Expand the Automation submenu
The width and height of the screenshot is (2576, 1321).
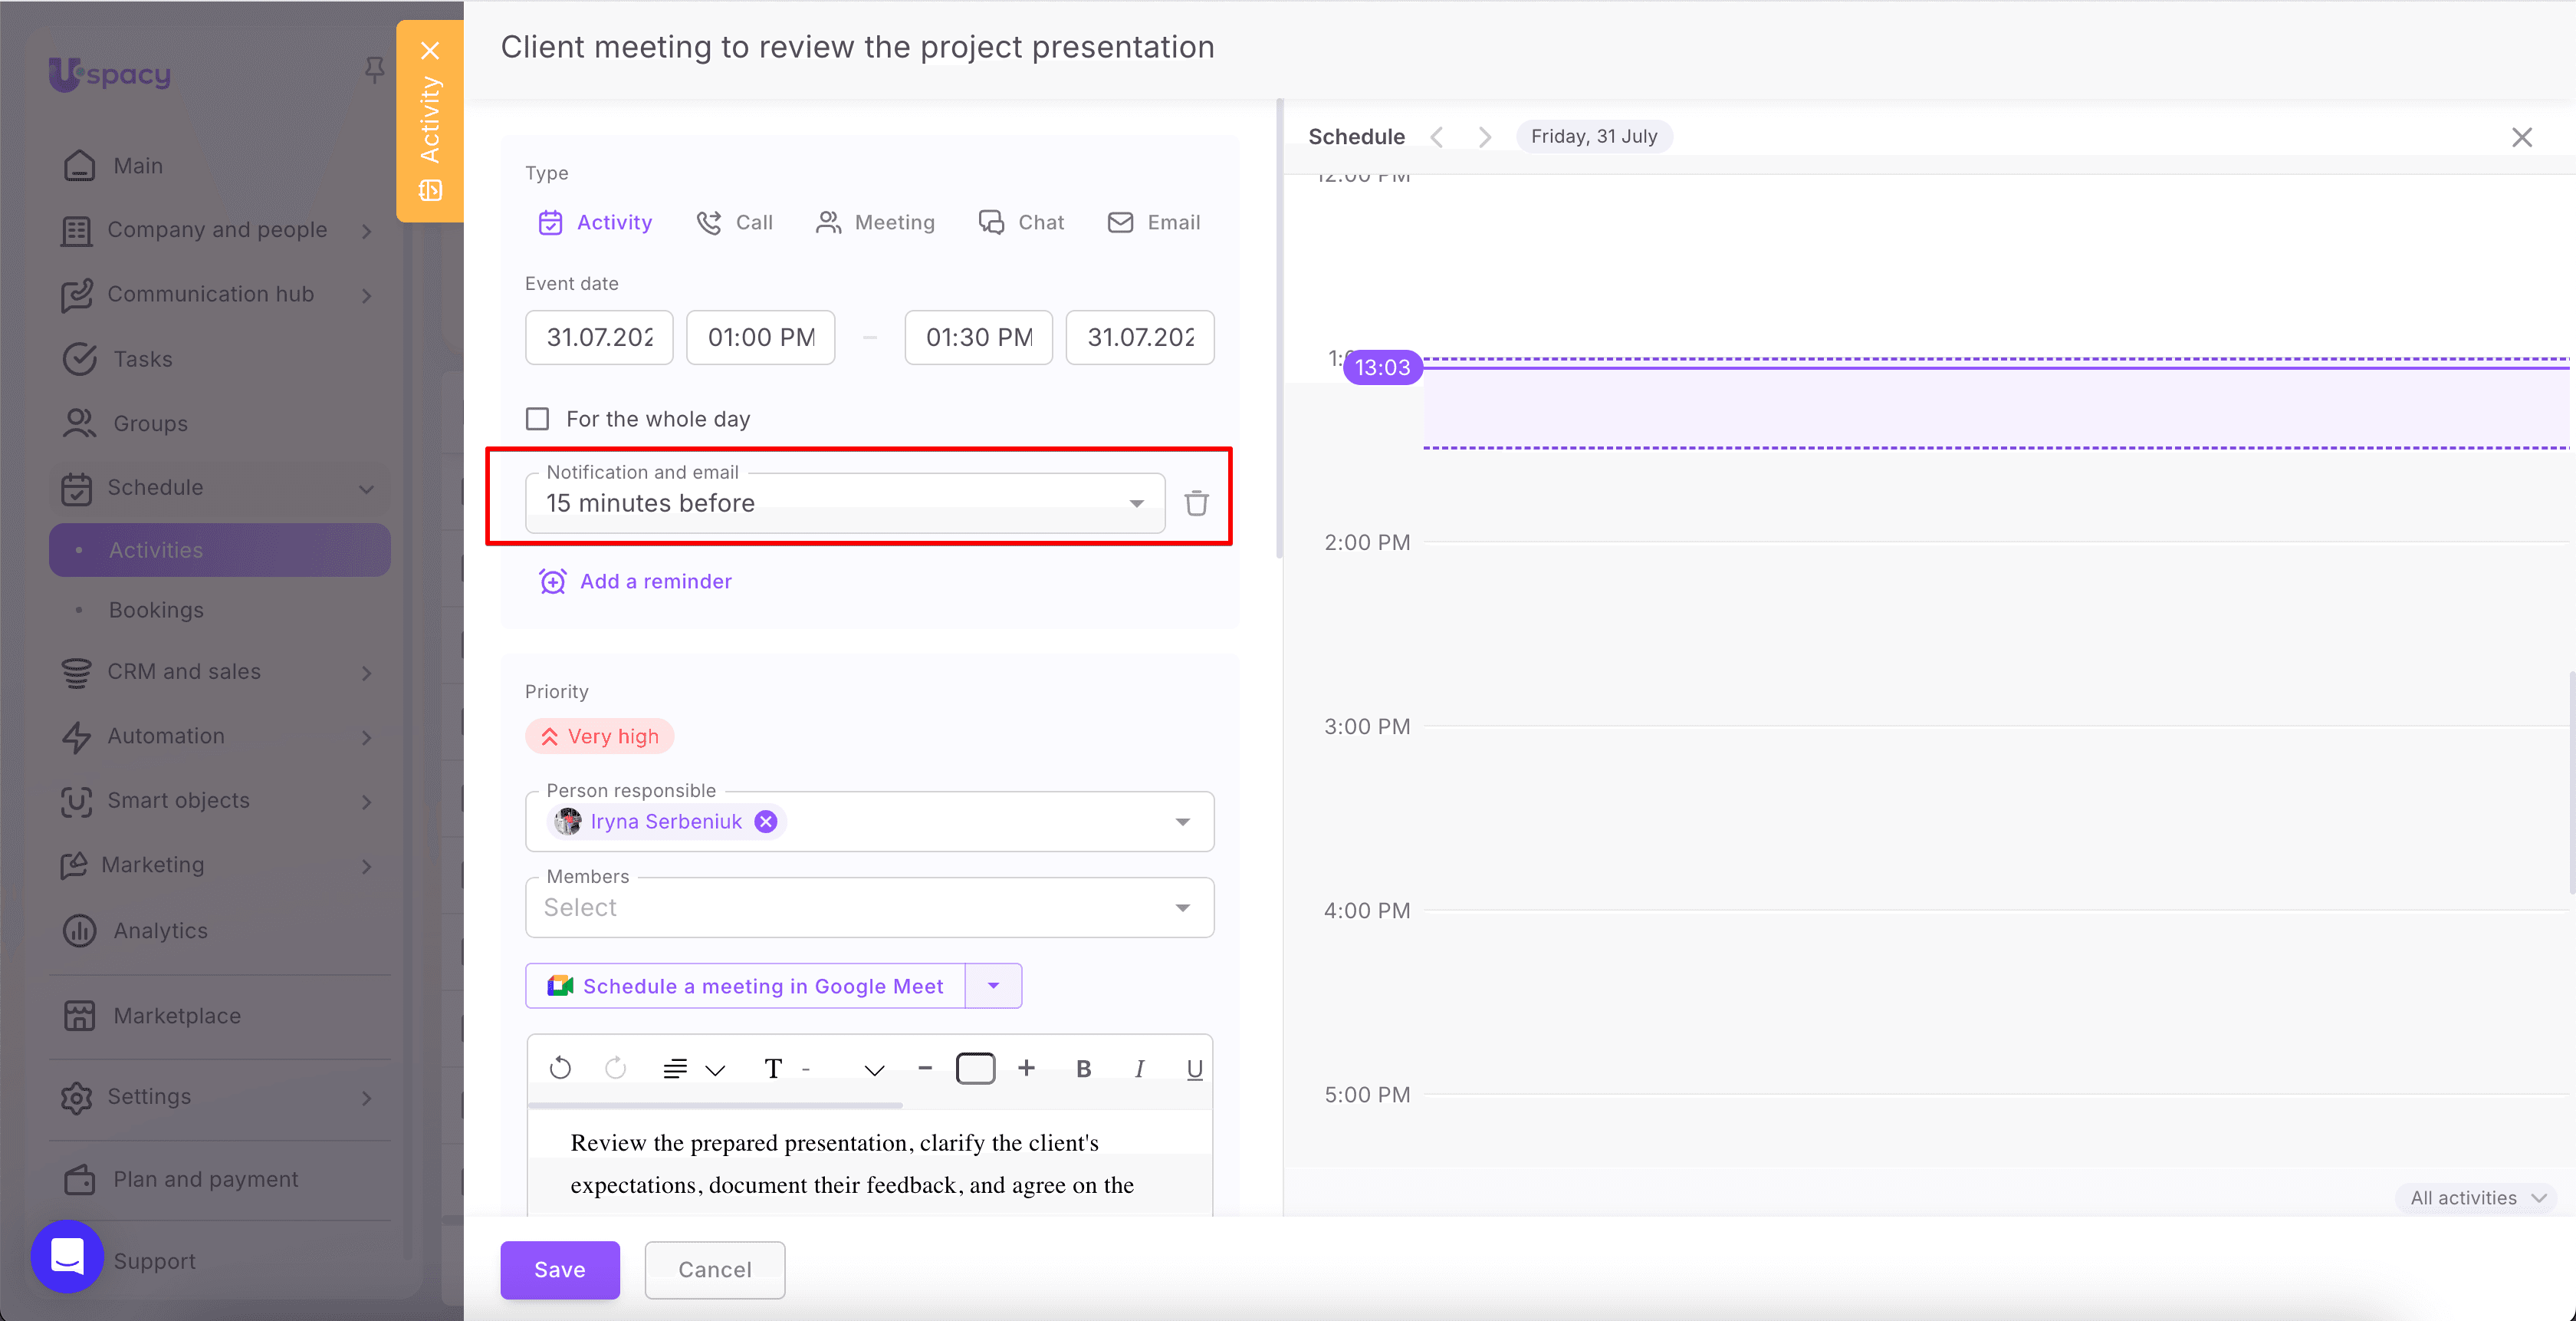(x=367, y=737)
